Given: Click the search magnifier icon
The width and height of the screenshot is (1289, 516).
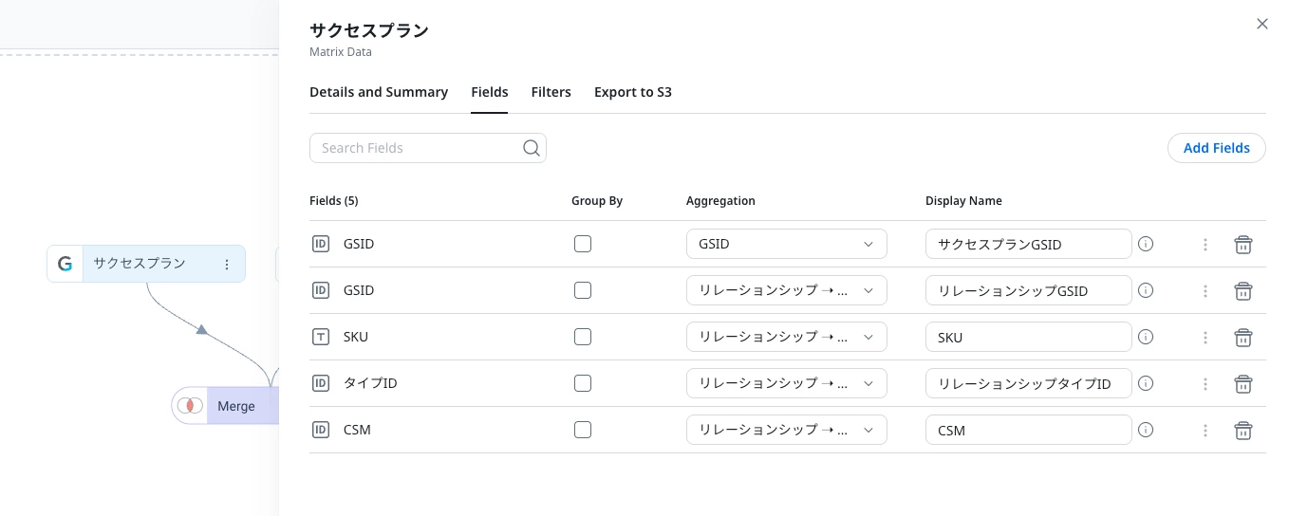Looking at the screenshot, I should (532, 148).
